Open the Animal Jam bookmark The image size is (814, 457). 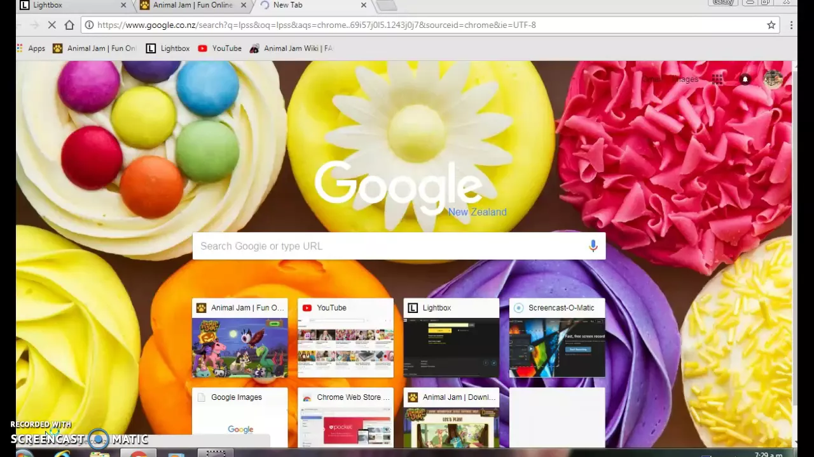[95, 48]
